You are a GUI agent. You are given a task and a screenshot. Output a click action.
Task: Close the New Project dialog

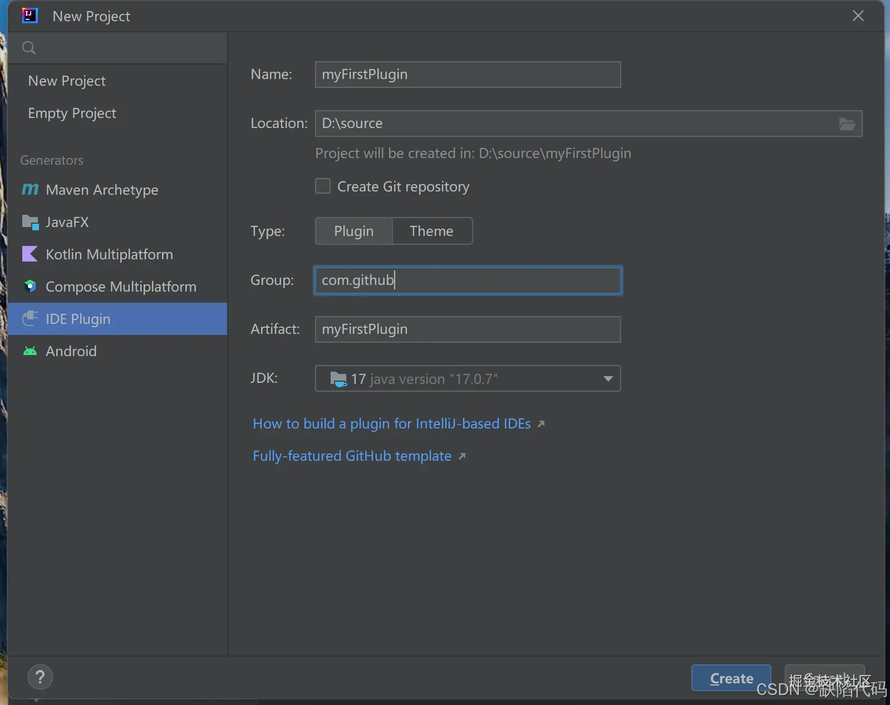[858, 16]
